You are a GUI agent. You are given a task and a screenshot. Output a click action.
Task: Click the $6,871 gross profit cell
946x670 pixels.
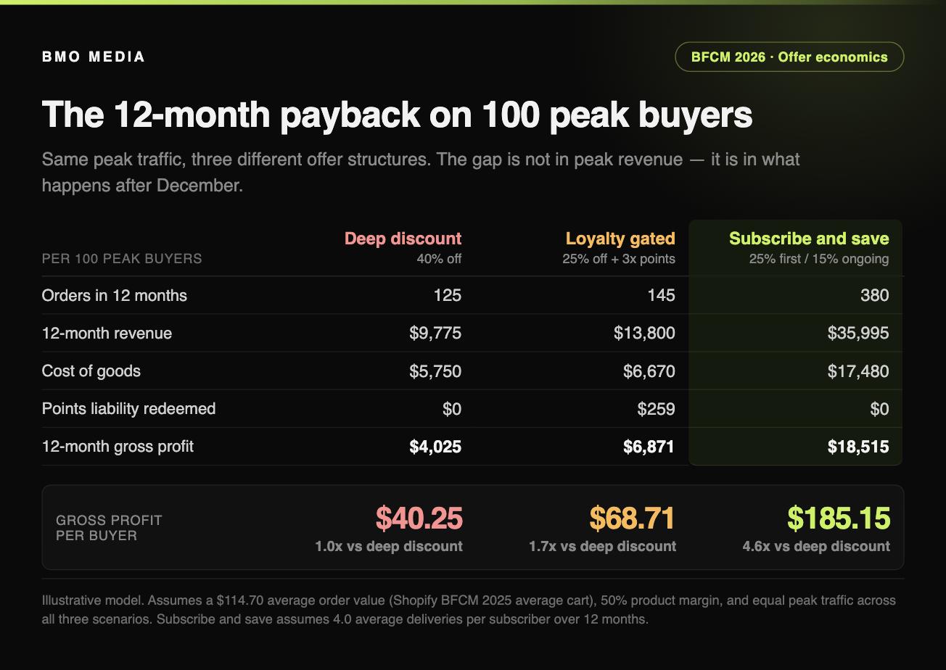click(x=649, y=446)
